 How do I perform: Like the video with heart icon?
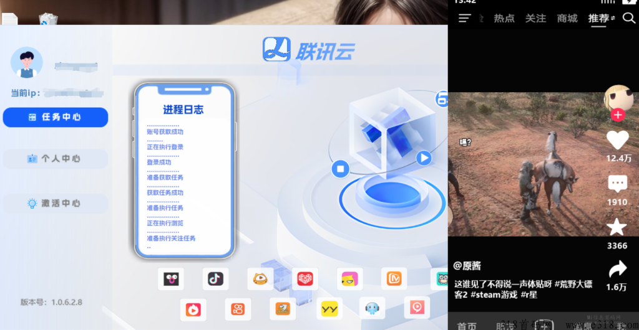[x=617, y=140]
